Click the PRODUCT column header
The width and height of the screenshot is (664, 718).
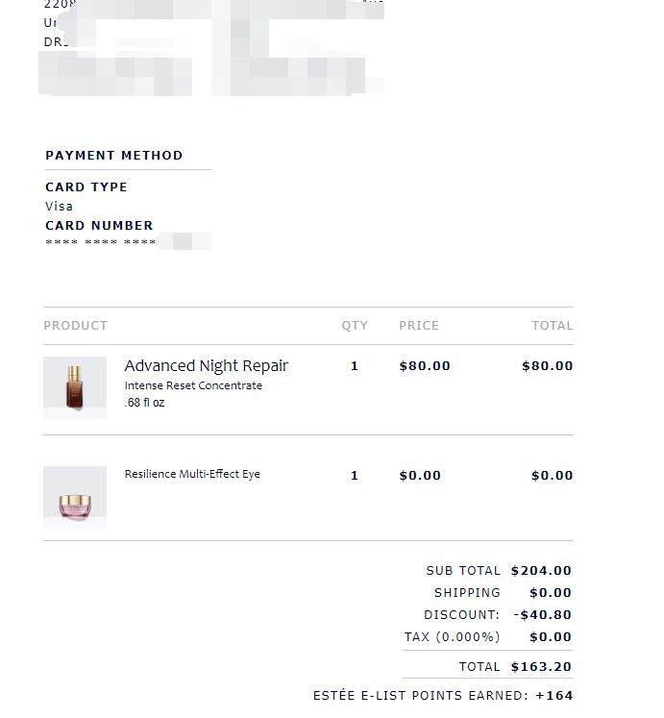(76, 326)
